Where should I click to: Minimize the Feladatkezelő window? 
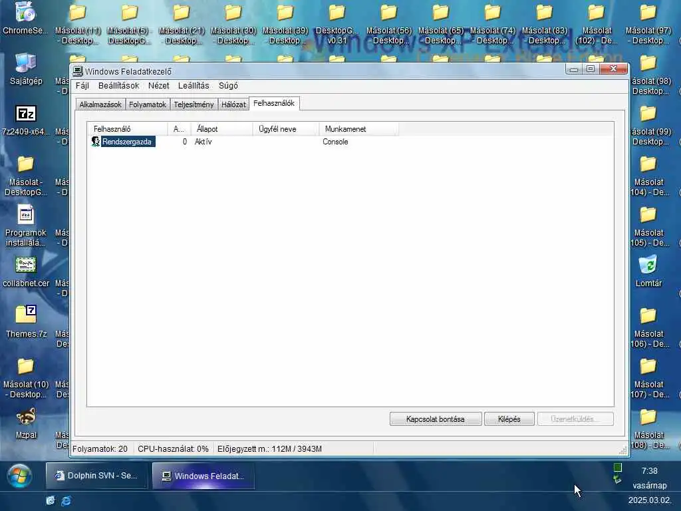574,69
